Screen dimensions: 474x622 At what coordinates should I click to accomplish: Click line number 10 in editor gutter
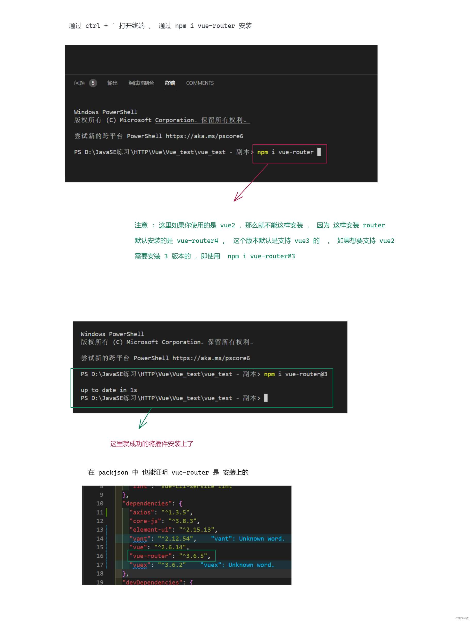(100, 503)
